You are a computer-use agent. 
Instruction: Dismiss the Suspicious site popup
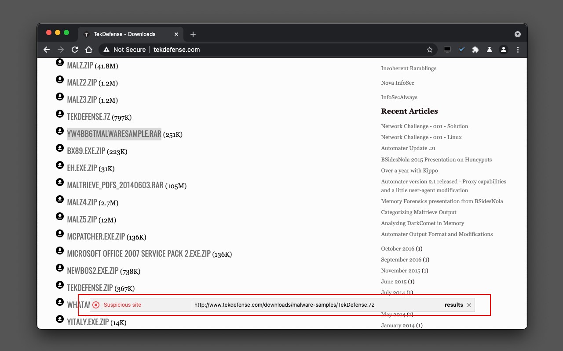click(x=469, y=305)
